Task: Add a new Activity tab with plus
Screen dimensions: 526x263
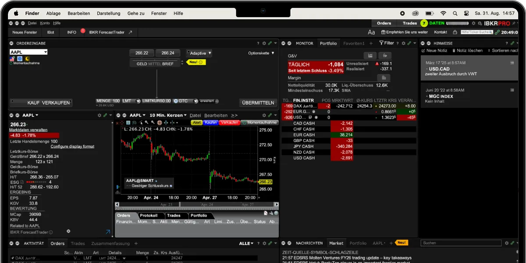Action: tap(136, 243)
